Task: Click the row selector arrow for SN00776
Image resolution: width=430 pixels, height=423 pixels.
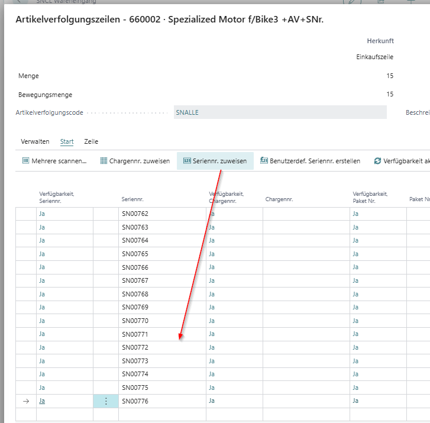Action: click(25, 401)
